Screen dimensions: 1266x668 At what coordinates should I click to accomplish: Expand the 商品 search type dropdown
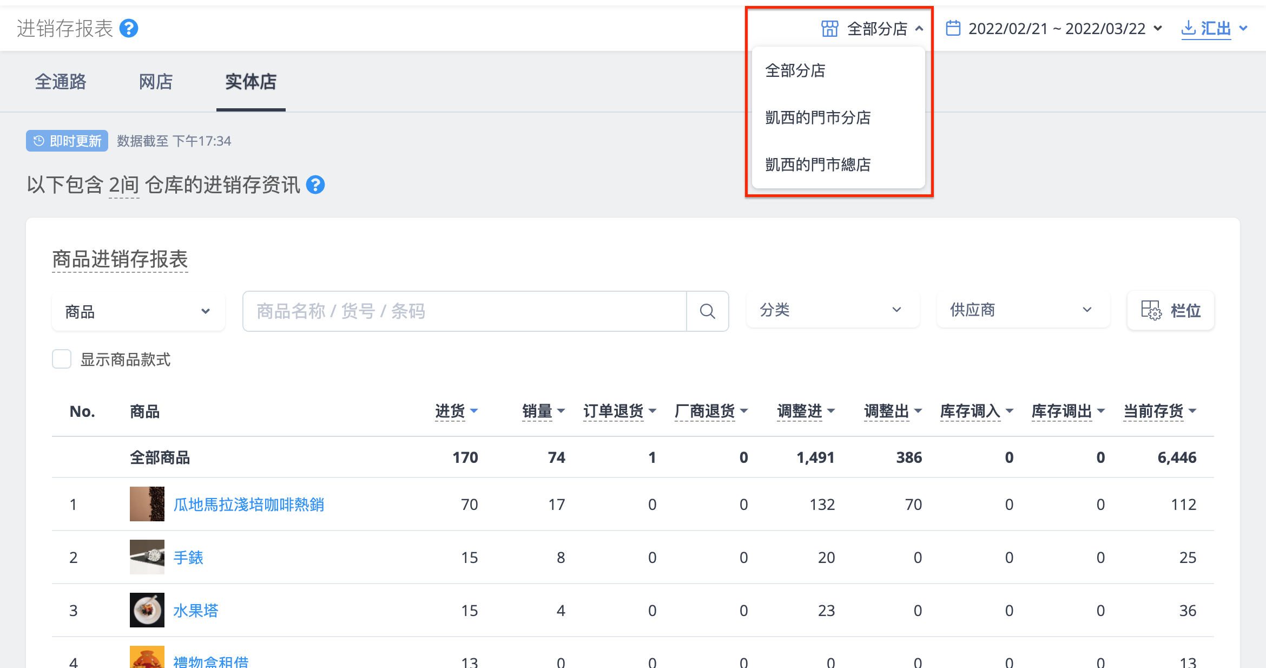139,311
